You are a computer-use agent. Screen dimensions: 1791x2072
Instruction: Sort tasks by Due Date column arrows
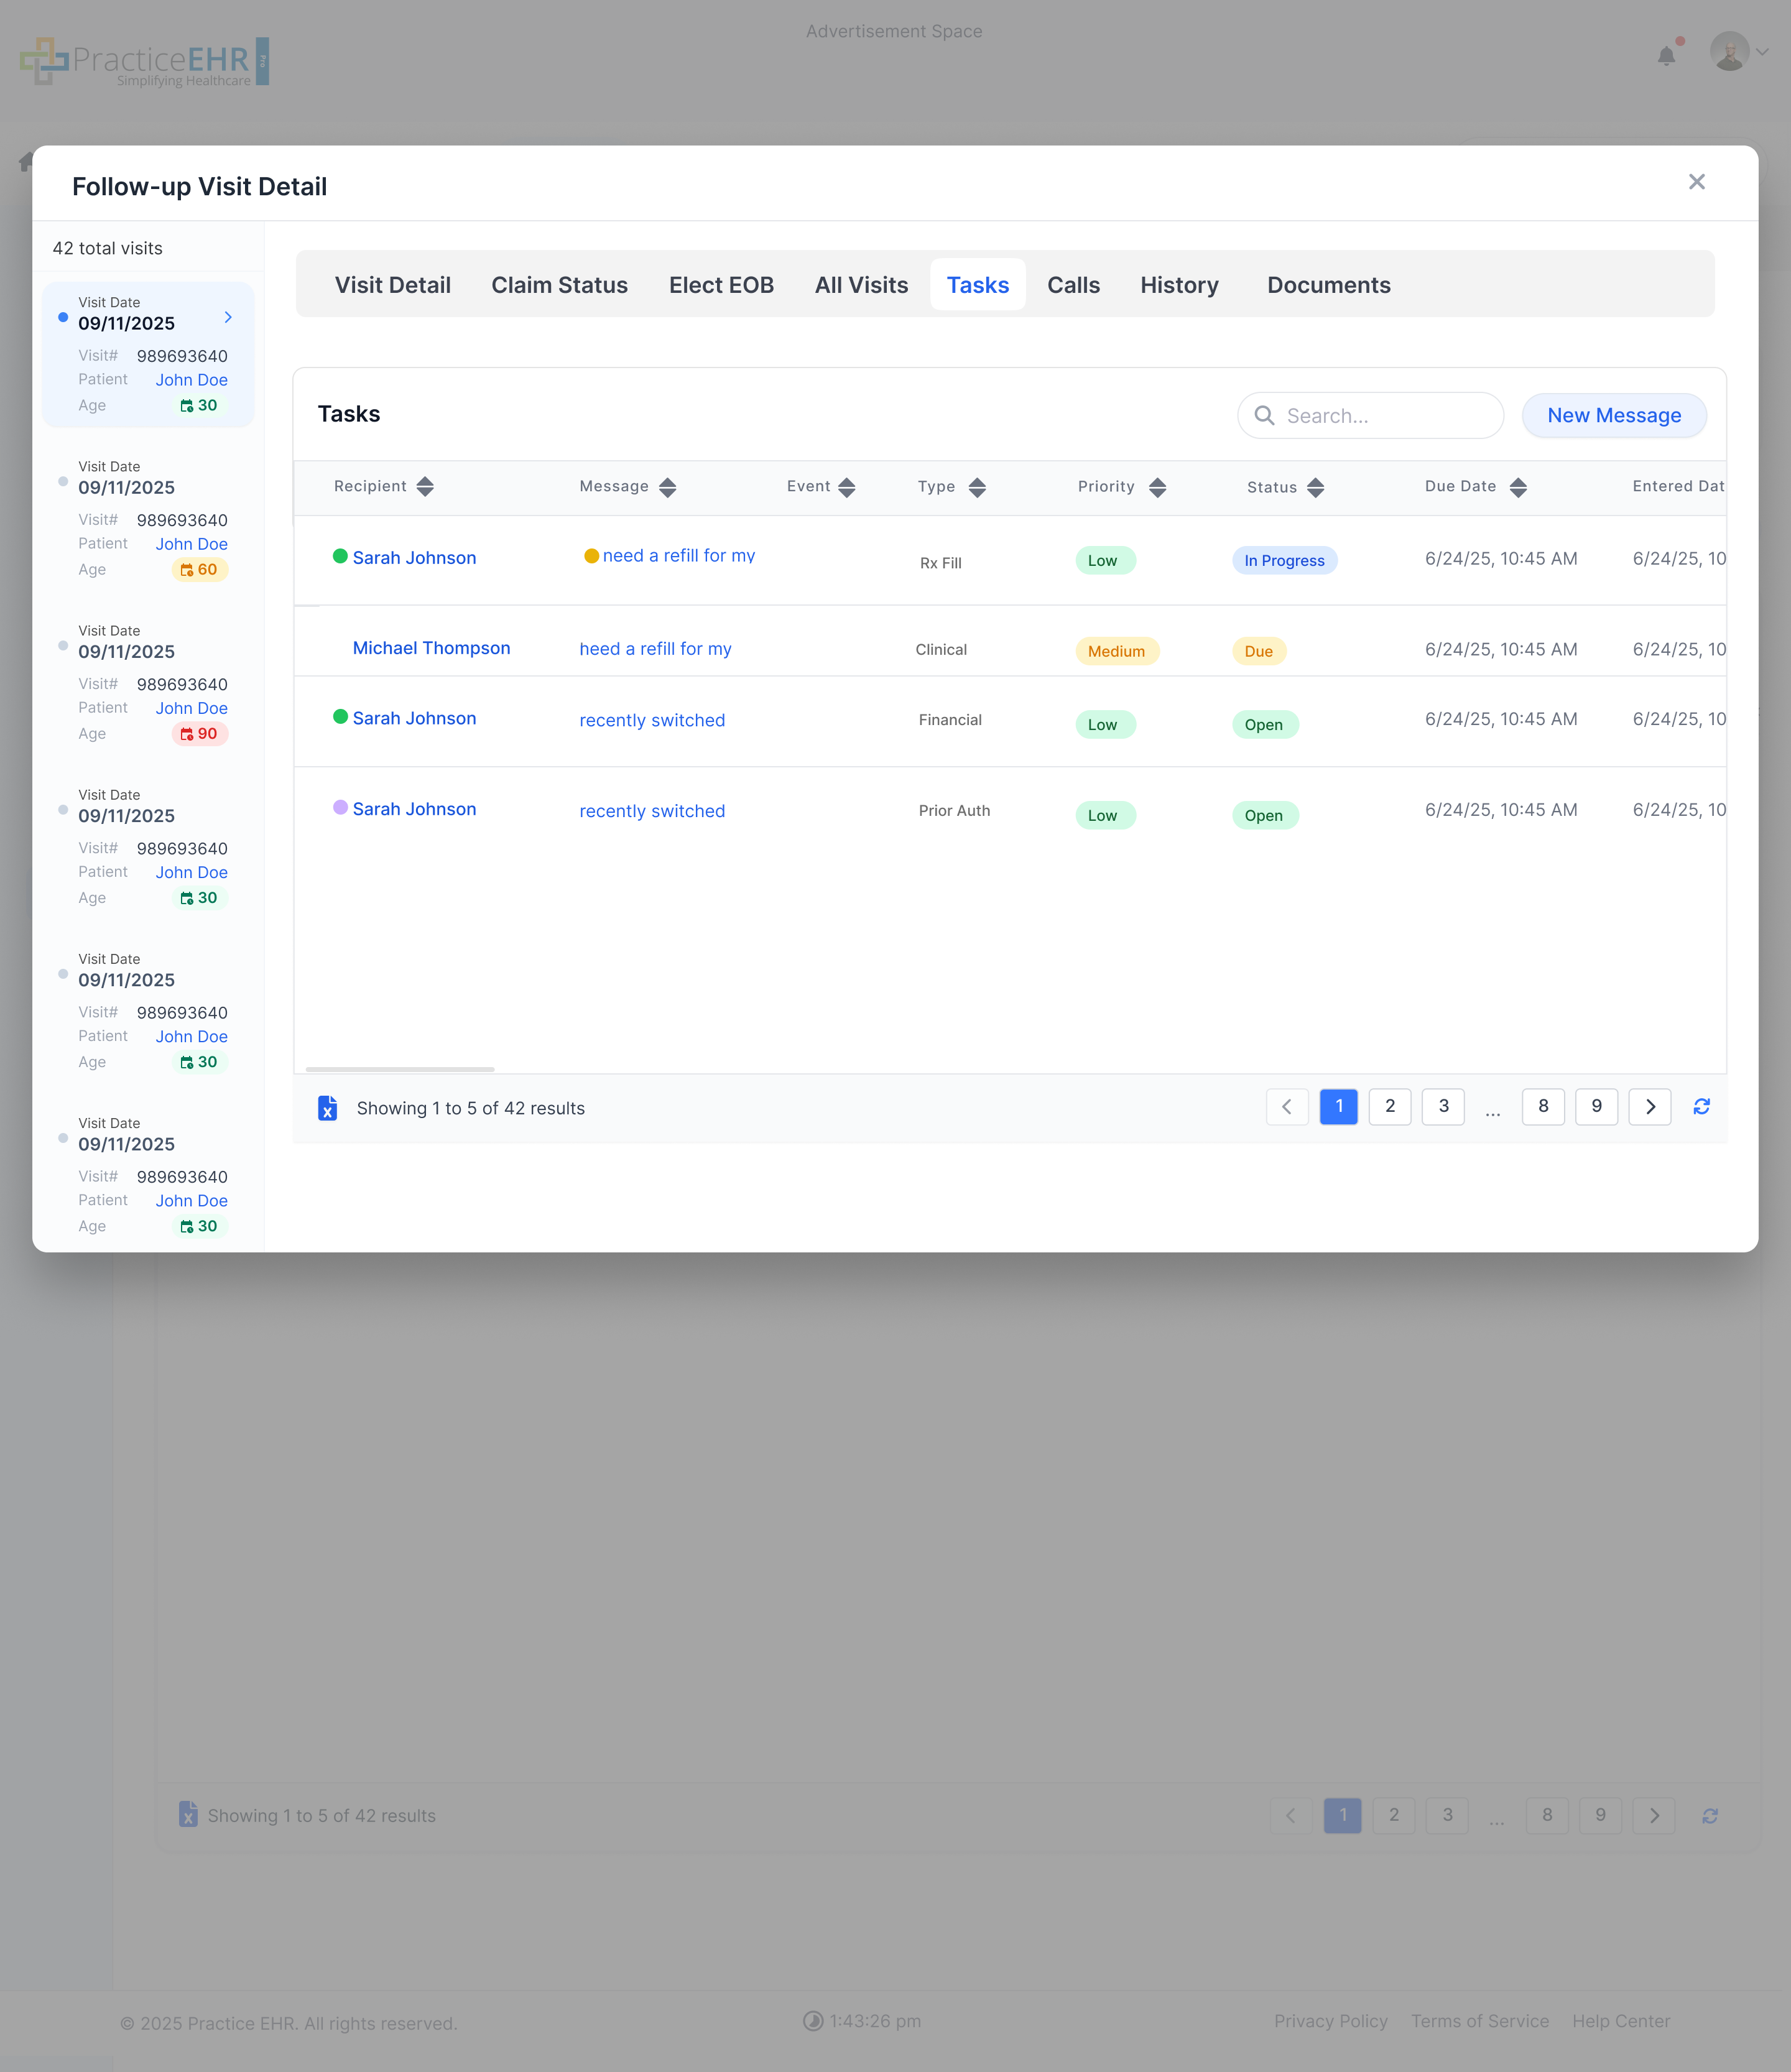pos(1519,487)
